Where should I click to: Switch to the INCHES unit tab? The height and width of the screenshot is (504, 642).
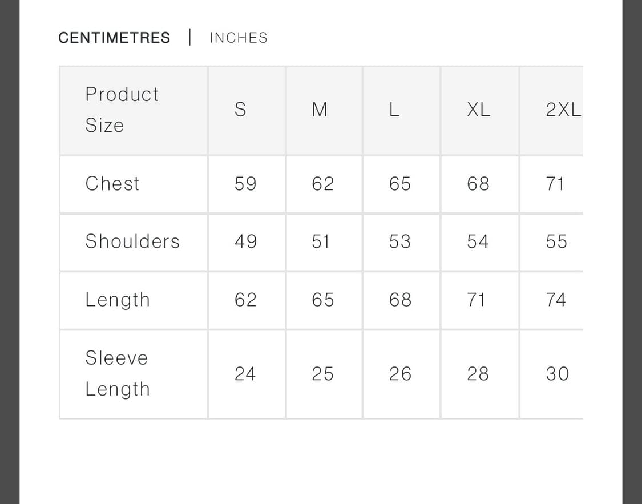(x=239, y=38)
